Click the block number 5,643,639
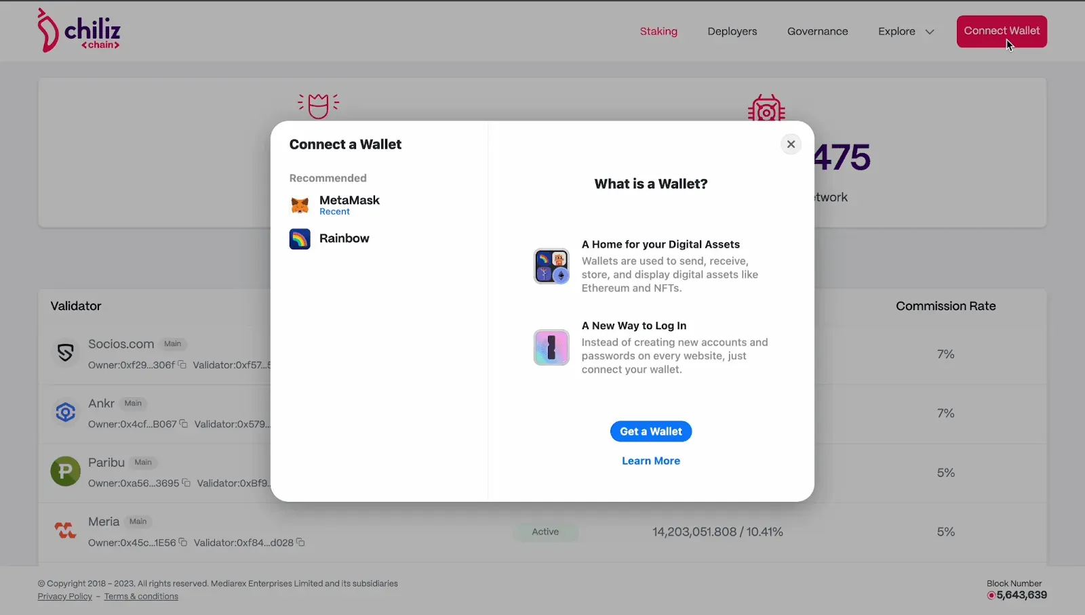The height and width of the screenshot is (615, 1085). pyautogui.click(x=1022, y=595)
